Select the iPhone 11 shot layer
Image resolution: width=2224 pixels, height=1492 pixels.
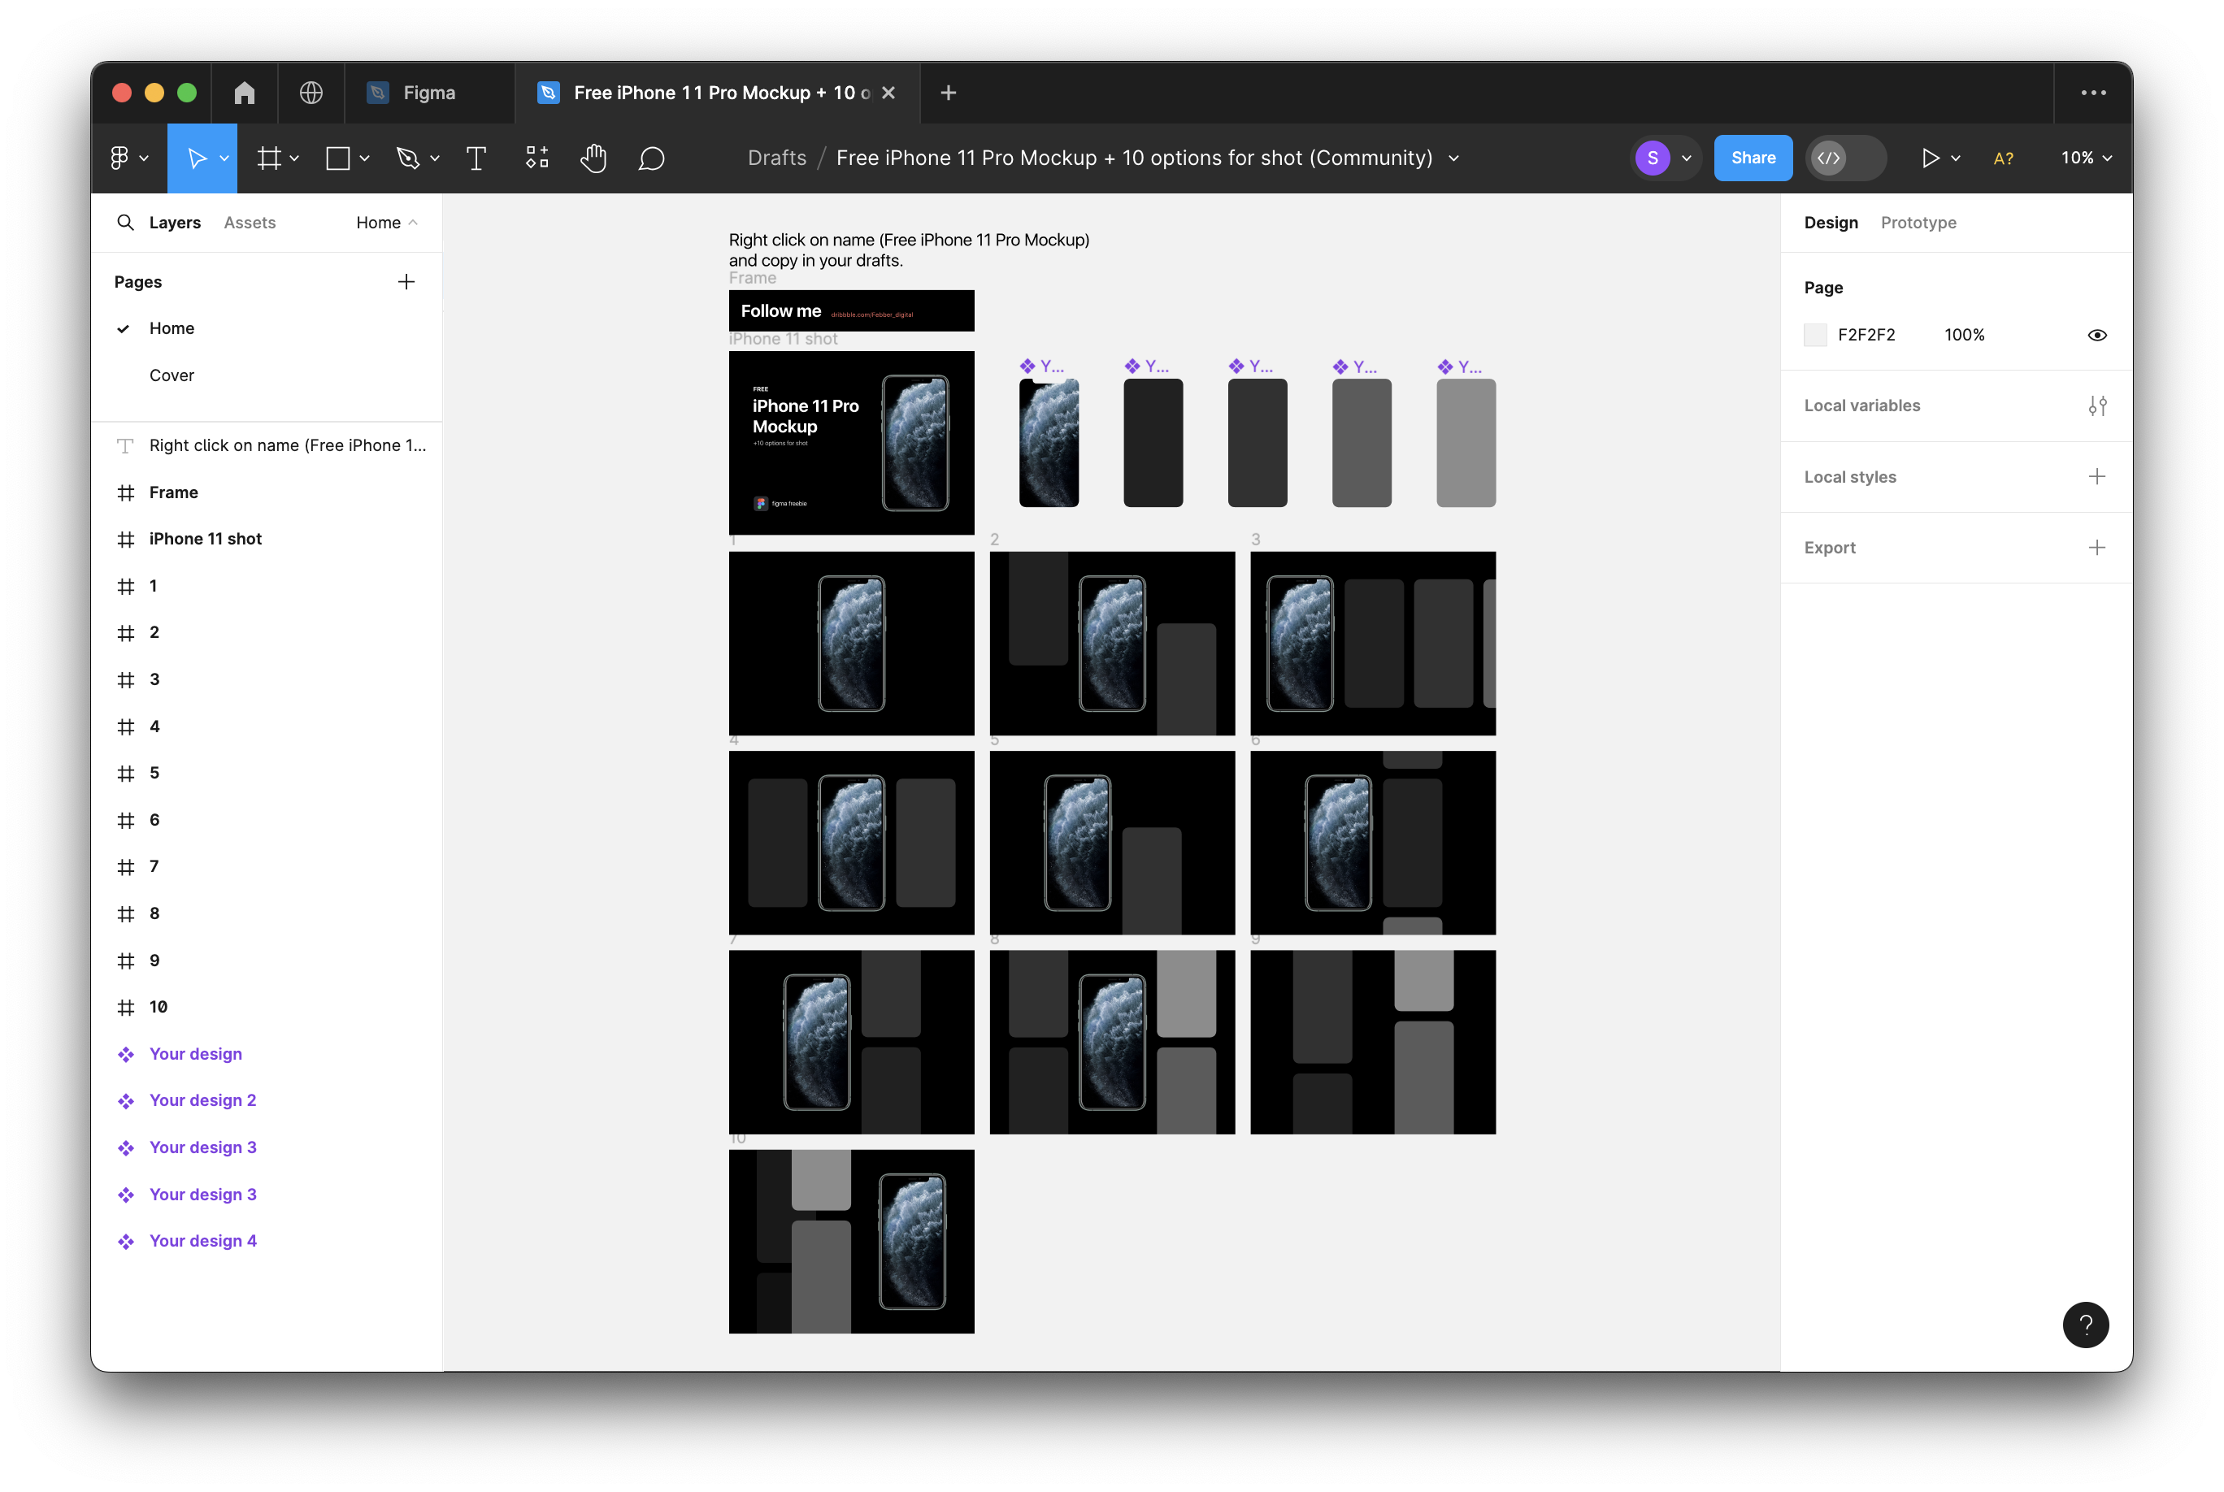coord(205,539)
